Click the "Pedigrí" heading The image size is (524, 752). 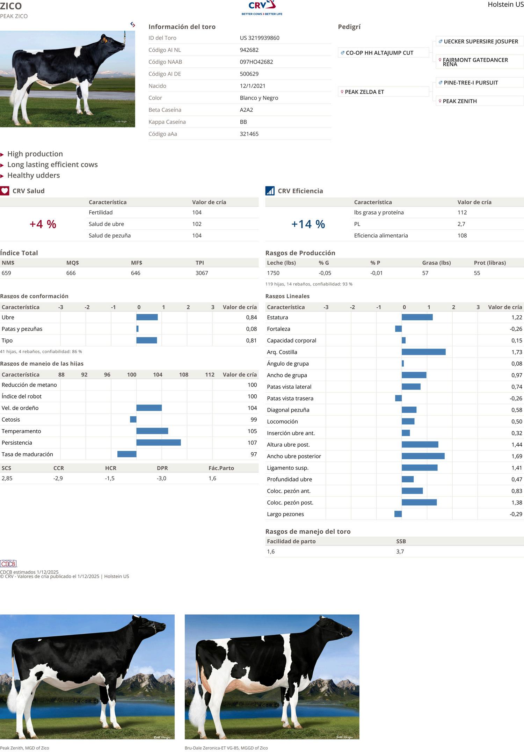(x=349, y=27)
